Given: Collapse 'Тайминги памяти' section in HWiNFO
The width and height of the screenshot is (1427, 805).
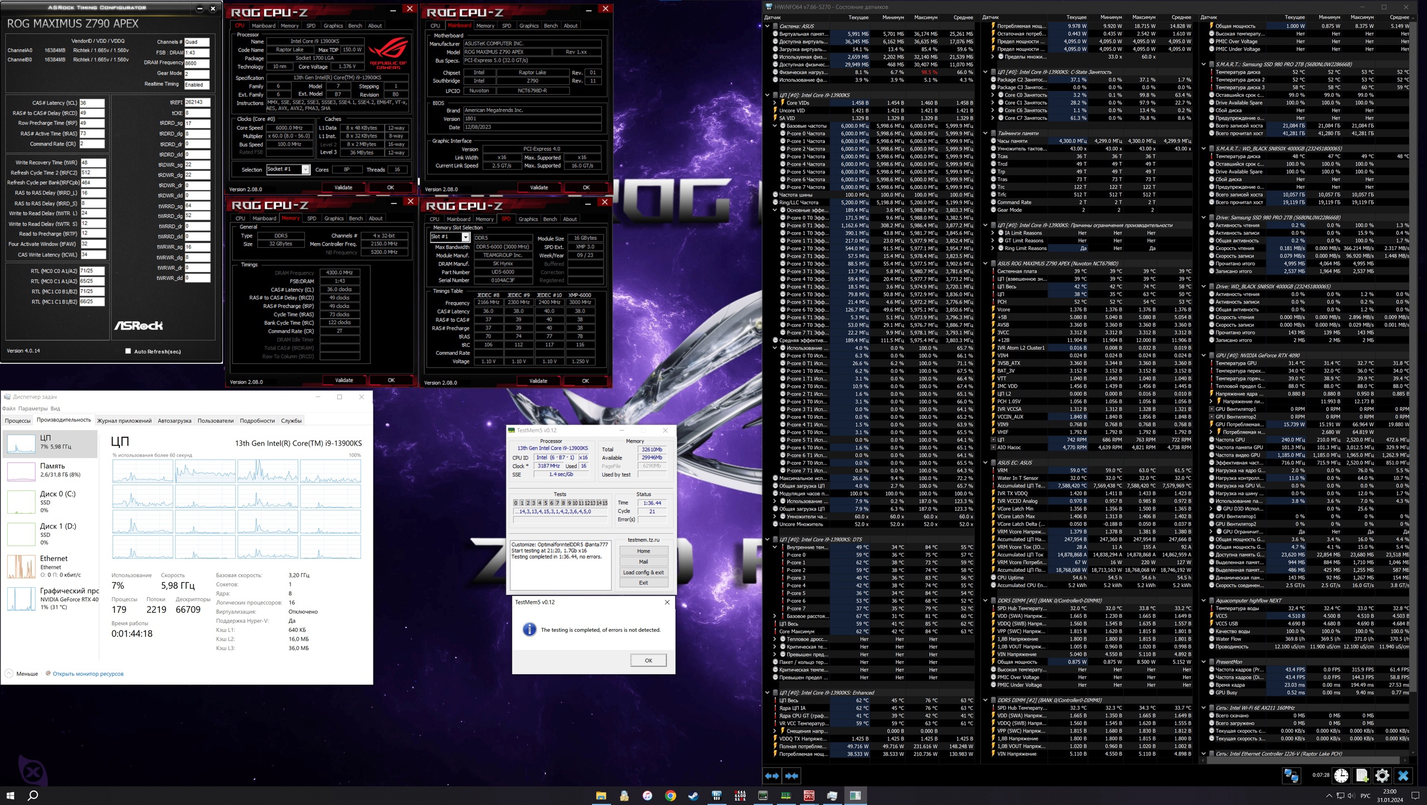Looking at the screenshot, I should click(985, 134).
